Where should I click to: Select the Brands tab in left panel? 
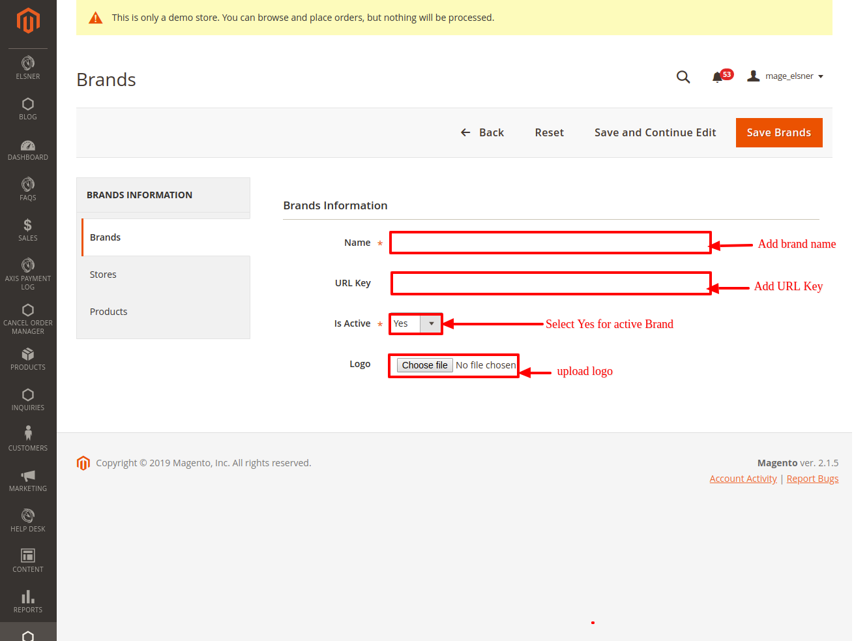[x=106, y=237]
